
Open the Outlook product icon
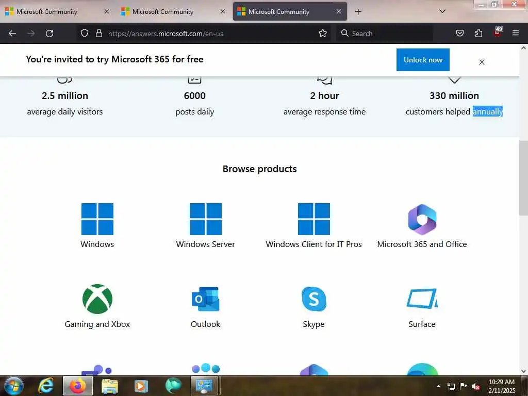click(x=205, y=299)
